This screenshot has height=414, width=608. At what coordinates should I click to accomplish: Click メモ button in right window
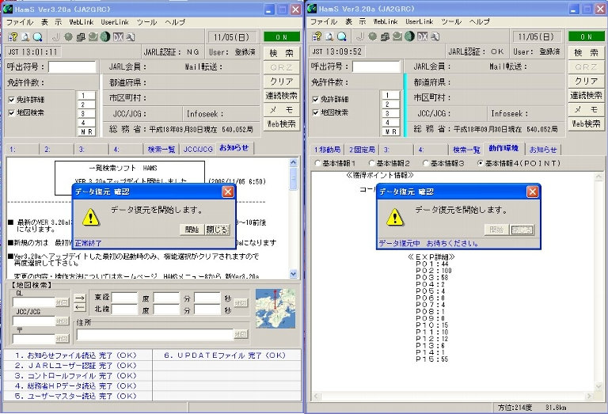(586, 110)
